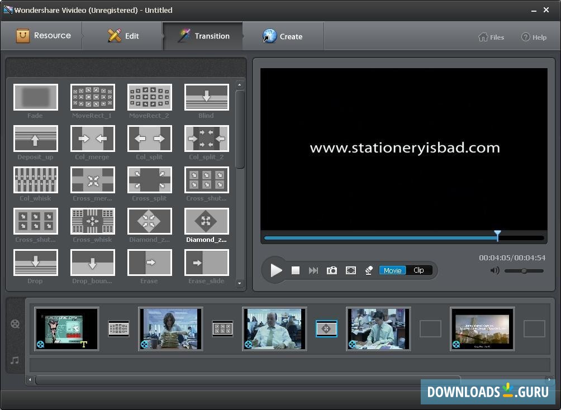Open Help

[x=534, y=37]
